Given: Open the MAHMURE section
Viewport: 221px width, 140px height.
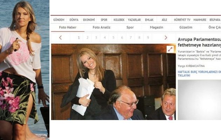Looking at the screenshot, I should coord(200,20).
